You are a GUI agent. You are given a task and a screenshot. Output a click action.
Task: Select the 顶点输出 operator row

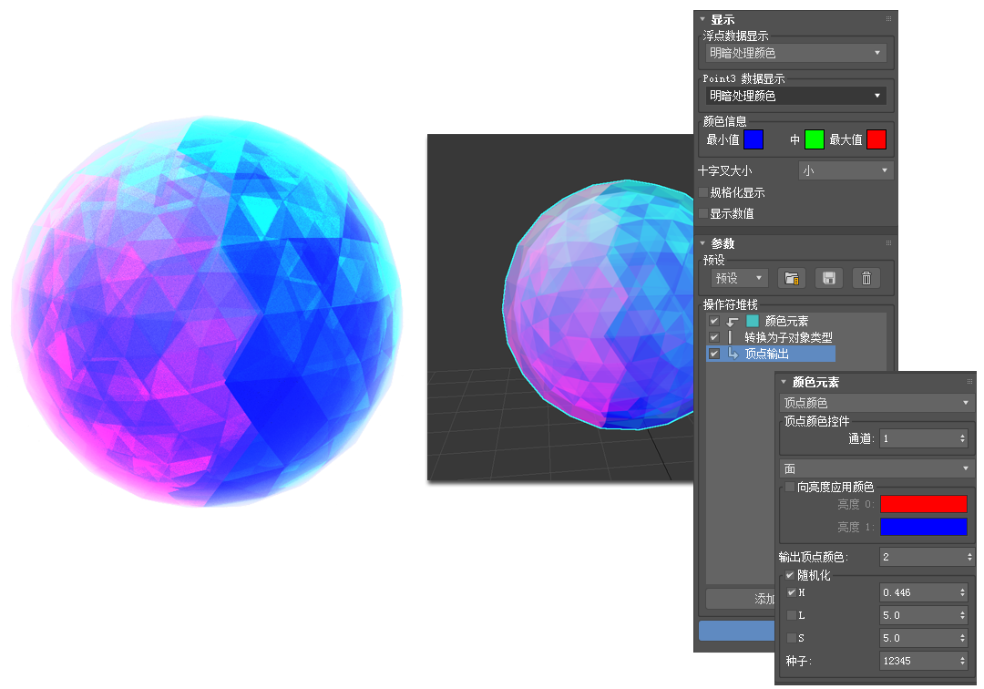[771, 354]
